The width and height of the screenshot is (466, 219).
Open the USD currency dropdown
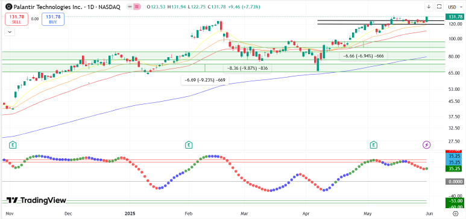pyautogui.click(x=455, y=7)
